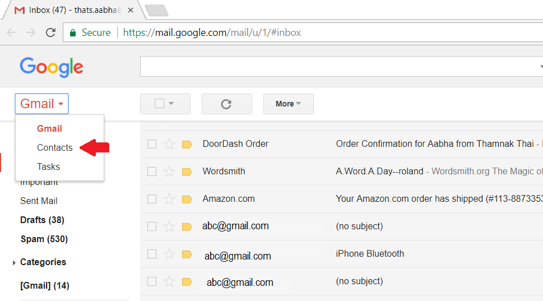Click the refresh inbox button

pyautogui.click(x=226, y=104)
